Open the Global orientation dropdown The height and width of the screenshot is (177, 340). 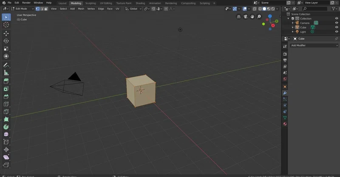[x=133, y=9]
